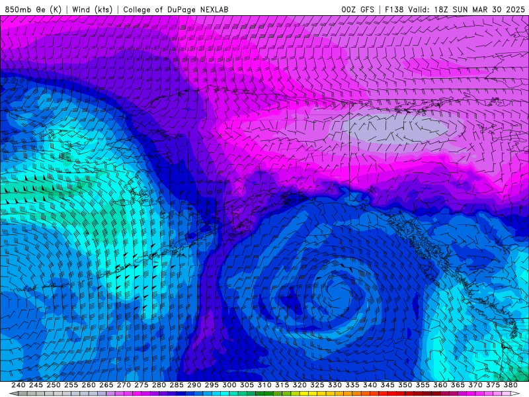Click the 365 value on the color scale
This screenshot has width=529, height=397.
point(458,385)
